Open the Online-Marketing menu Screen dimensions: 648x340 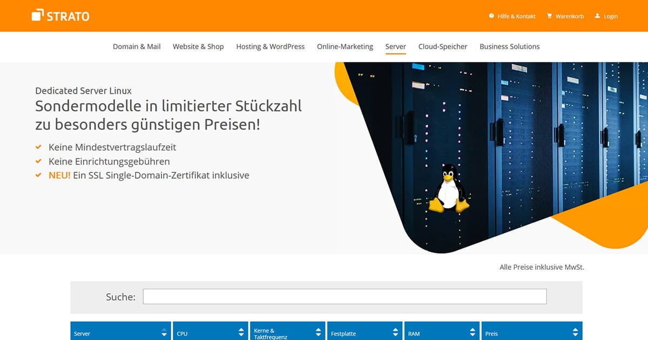tap(345, 46)
